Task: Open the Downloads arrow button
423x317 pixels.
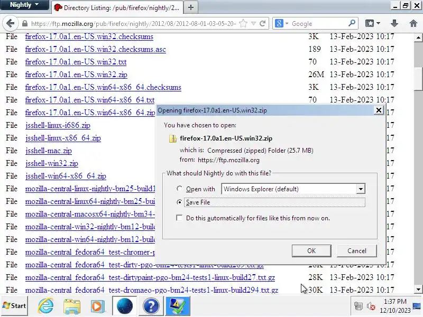Action: click(x=394, y=23)
